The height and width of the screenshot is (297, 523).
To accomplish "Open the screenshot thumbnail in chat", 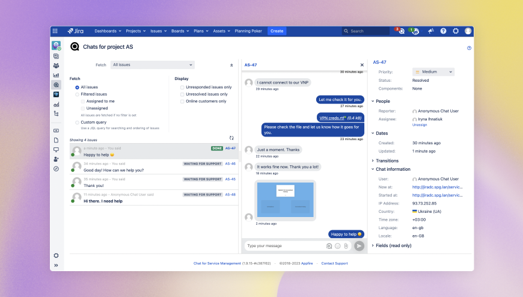I will [285, 200].
